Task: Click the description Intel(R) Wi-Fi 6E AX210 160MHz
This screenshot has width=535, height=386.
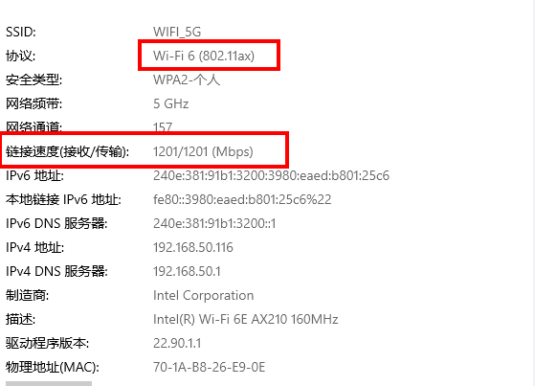Action: point(246,319)
